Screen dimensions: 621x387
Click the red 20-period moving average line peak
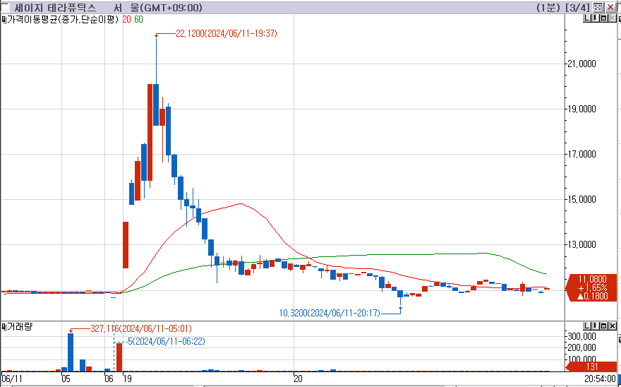click(x=241, y=204)
